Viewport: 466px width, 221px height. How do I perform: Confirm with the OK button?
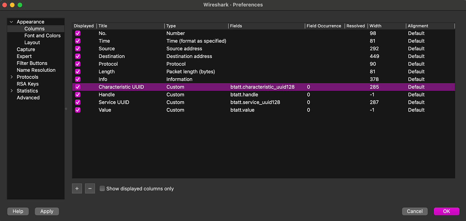click(x=446, y=211)
